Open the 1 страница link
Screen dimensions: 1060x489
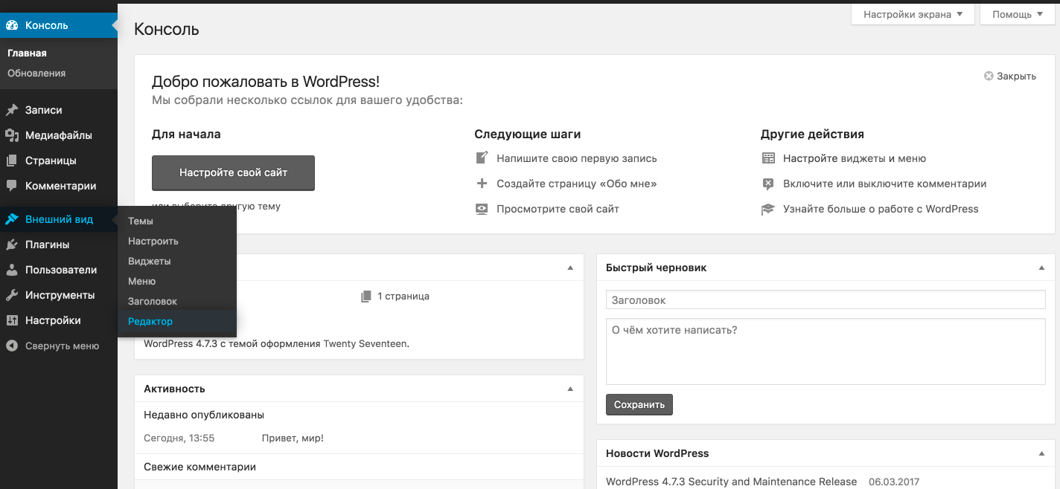point(403,296)
